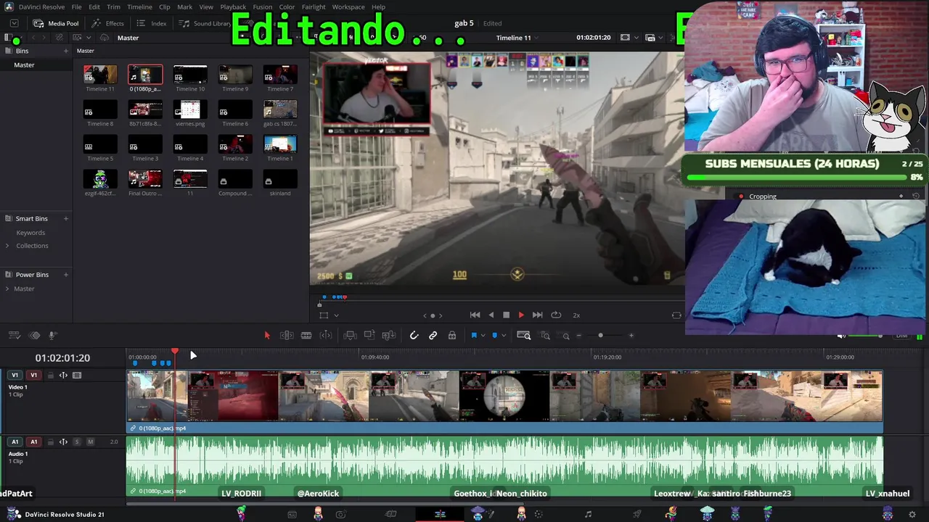Open the Index panel button
The image size is (929, 522).
pyautogui.click(x=152, y=23)
